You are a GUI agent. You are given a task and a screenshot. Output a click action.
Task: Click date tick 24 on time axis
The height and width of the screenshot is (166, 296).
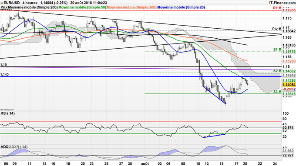(x=275, y=163)
